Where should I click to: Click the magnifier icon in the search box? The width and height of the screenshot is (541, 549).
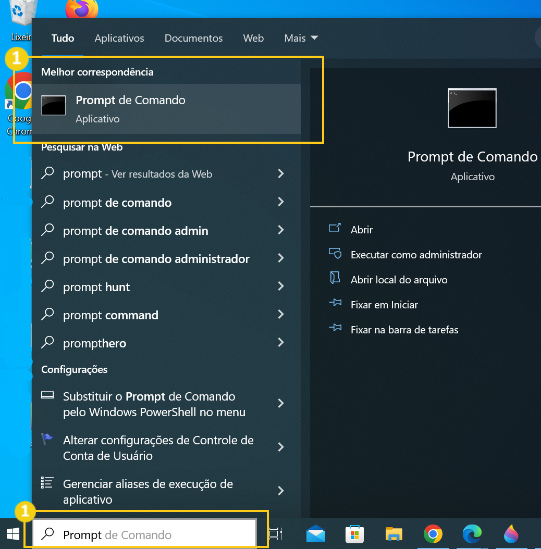[47, 534]
